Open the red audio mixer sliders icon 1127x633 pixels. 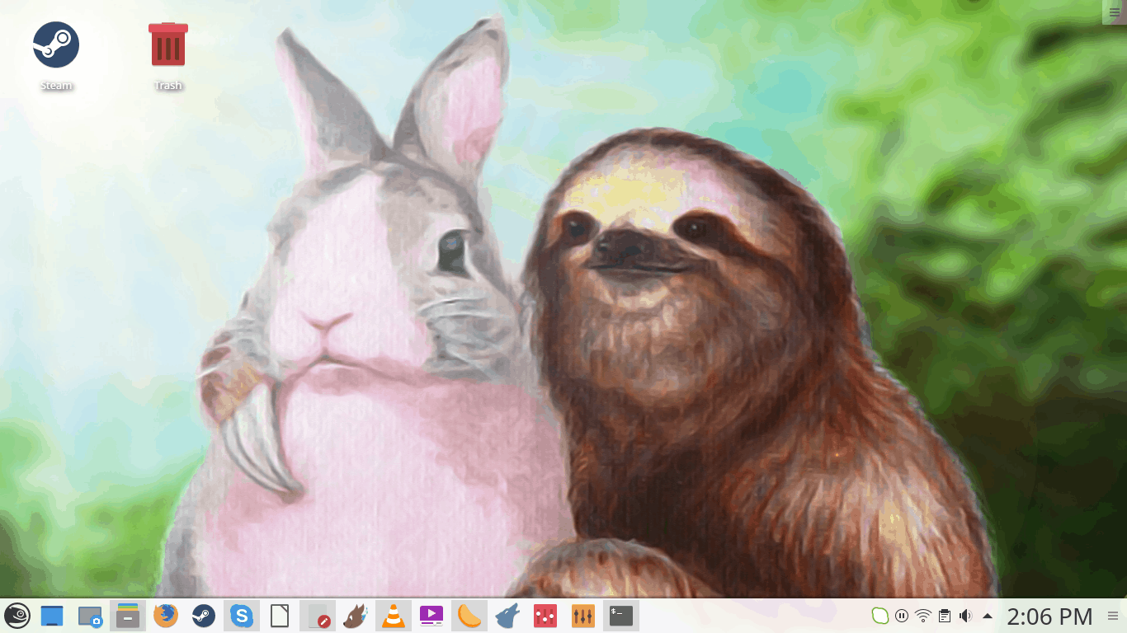tap(545, 616)
